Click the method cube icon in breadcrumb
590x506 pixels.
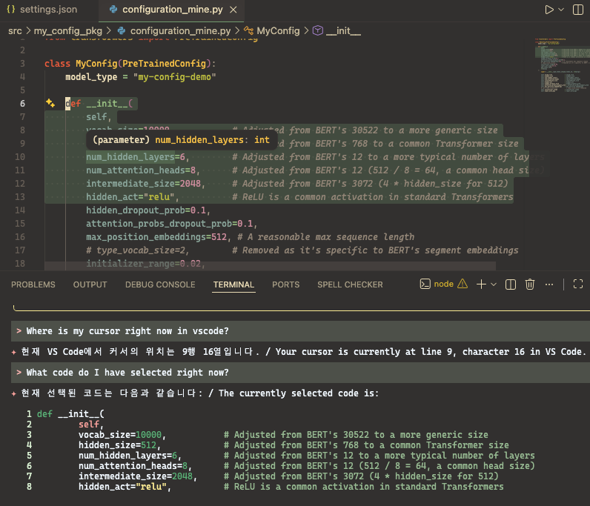pyautogui.click(x=318, y=31)
